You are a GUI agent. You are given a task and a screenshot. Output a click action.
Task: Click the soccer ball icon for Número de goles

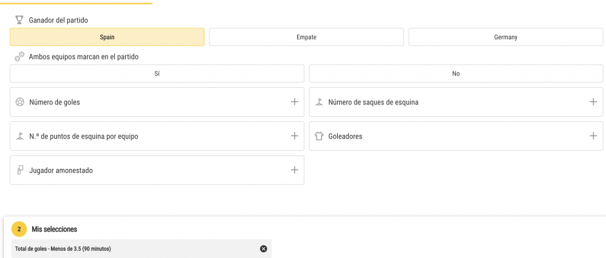click(20, 102)
